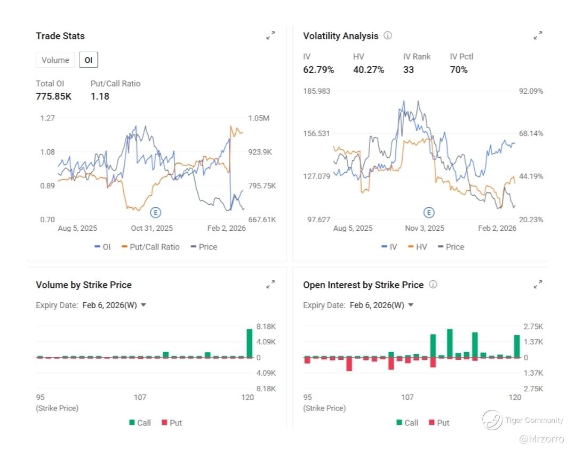575x452 pixels.
Task: Click earnings marker on Trade Stats chart
Action: pos(156,213)
